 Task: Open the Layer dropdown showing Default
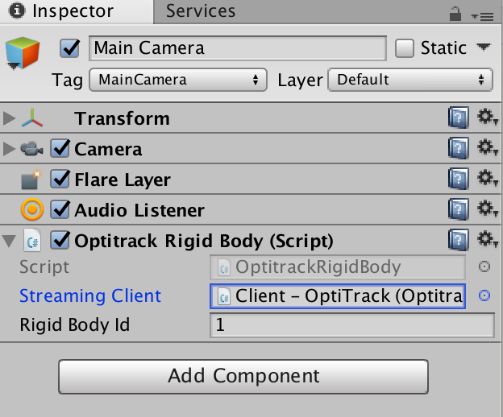tap(410, 80)
